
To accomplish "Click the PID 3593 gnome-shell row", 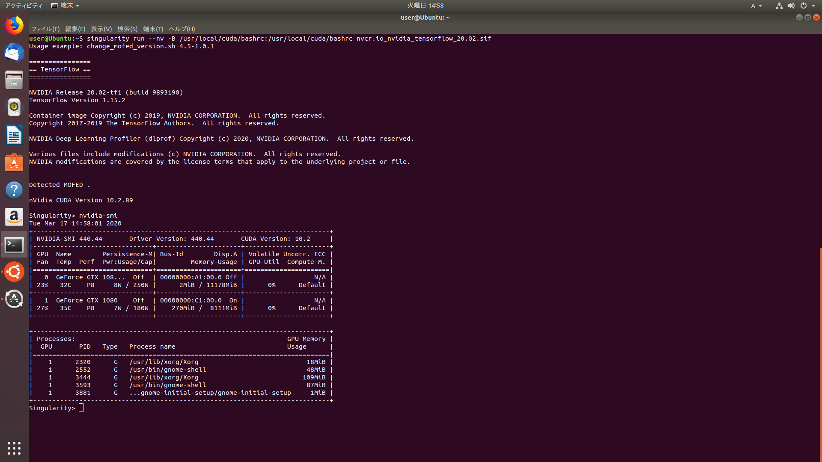I will pyautogui.click(x=181, y=385).
